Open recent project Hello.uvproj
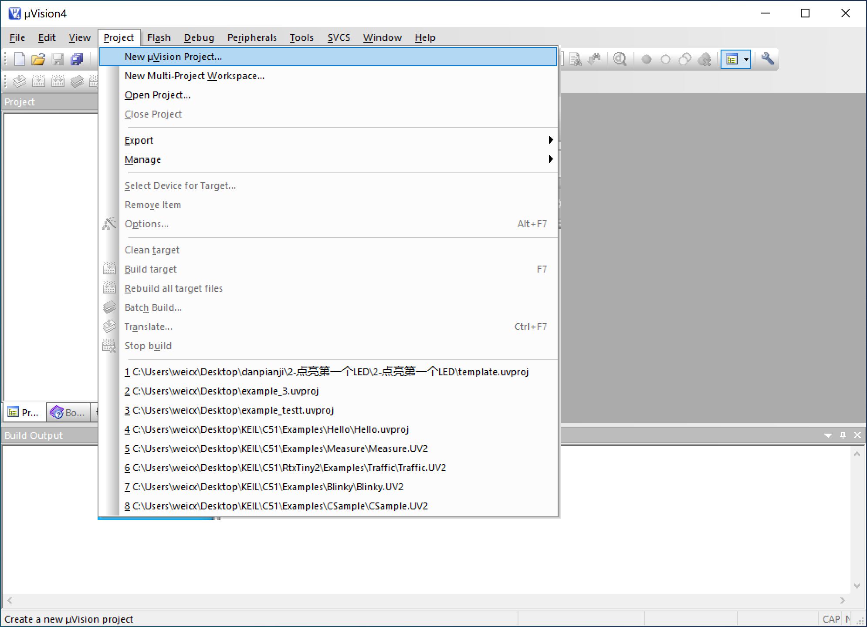This screenshot has width=867, height=627. point(329,429)
